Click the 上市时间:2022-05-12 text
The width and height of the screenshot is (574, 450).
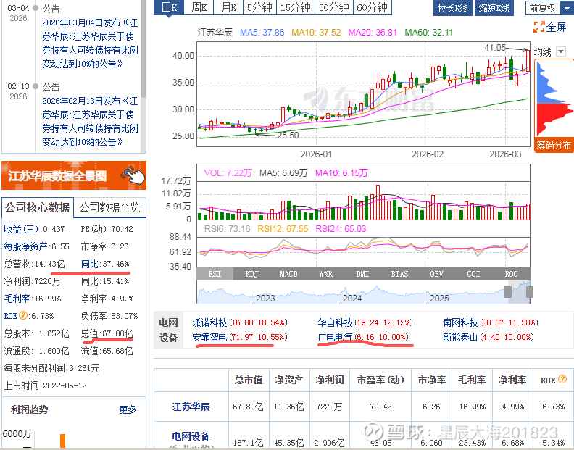coord(46,386)
